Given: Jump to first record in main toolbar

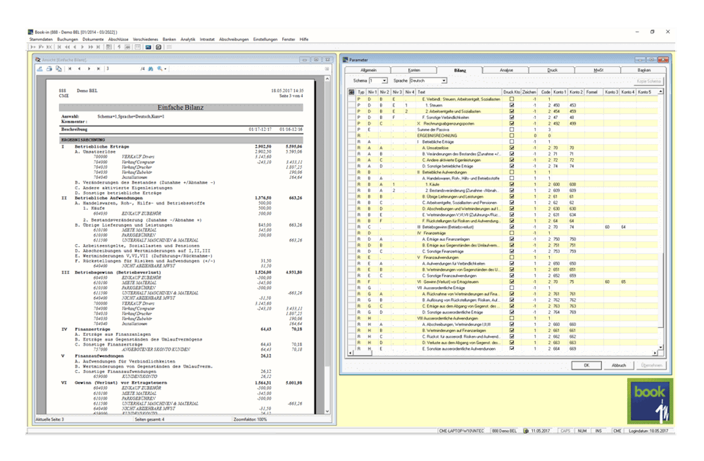Looking at the screenshot, I should [x=59, y=47].
